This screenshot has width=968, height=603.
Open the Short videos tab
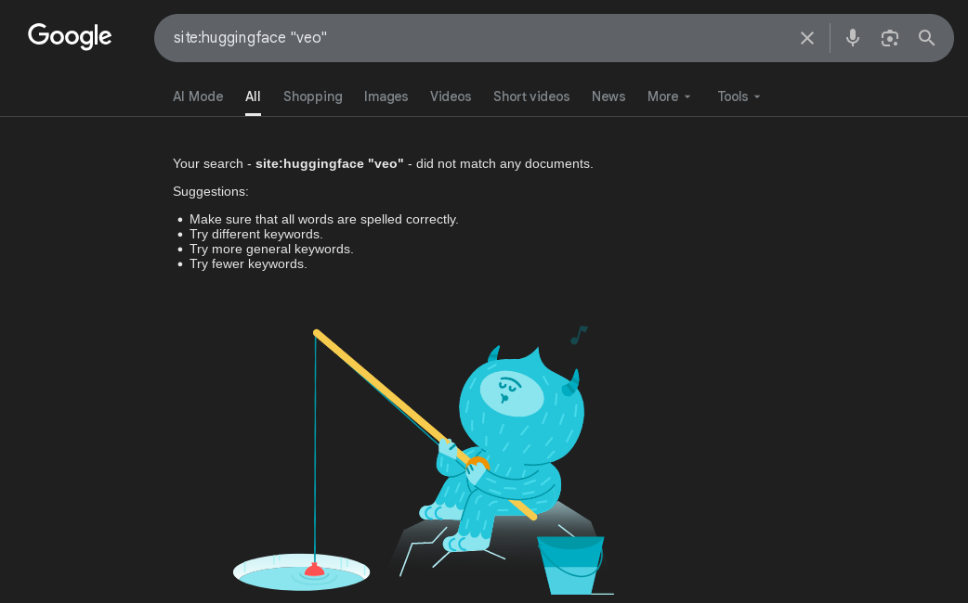tap(531, 96)
